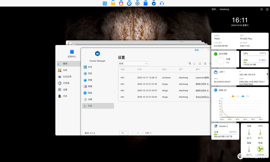270x162 pixels.
Task: Open support headset icon in dock
Action: coord(162,3)
